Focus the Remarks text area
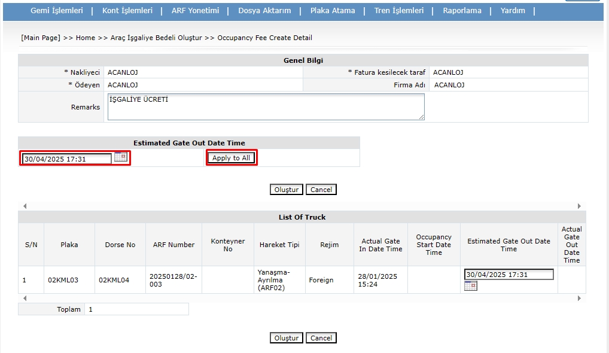 coord(266,106)
